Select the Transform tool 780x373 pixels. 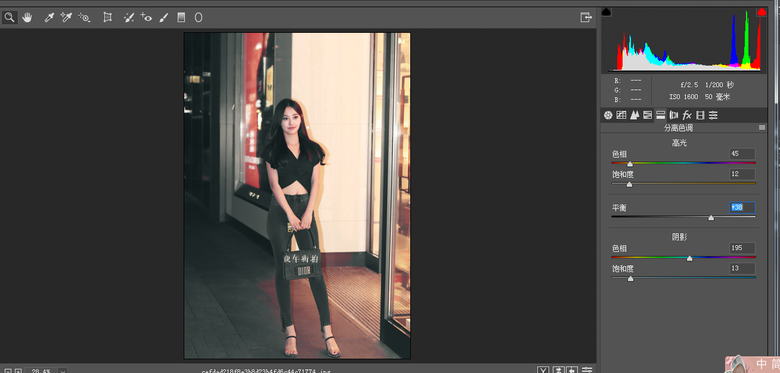tap(107, 17)
